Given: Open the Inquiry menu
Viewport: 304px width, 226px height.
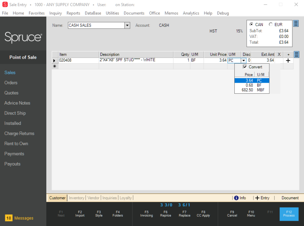Looking at the screenshot, I should pos(55,13).
